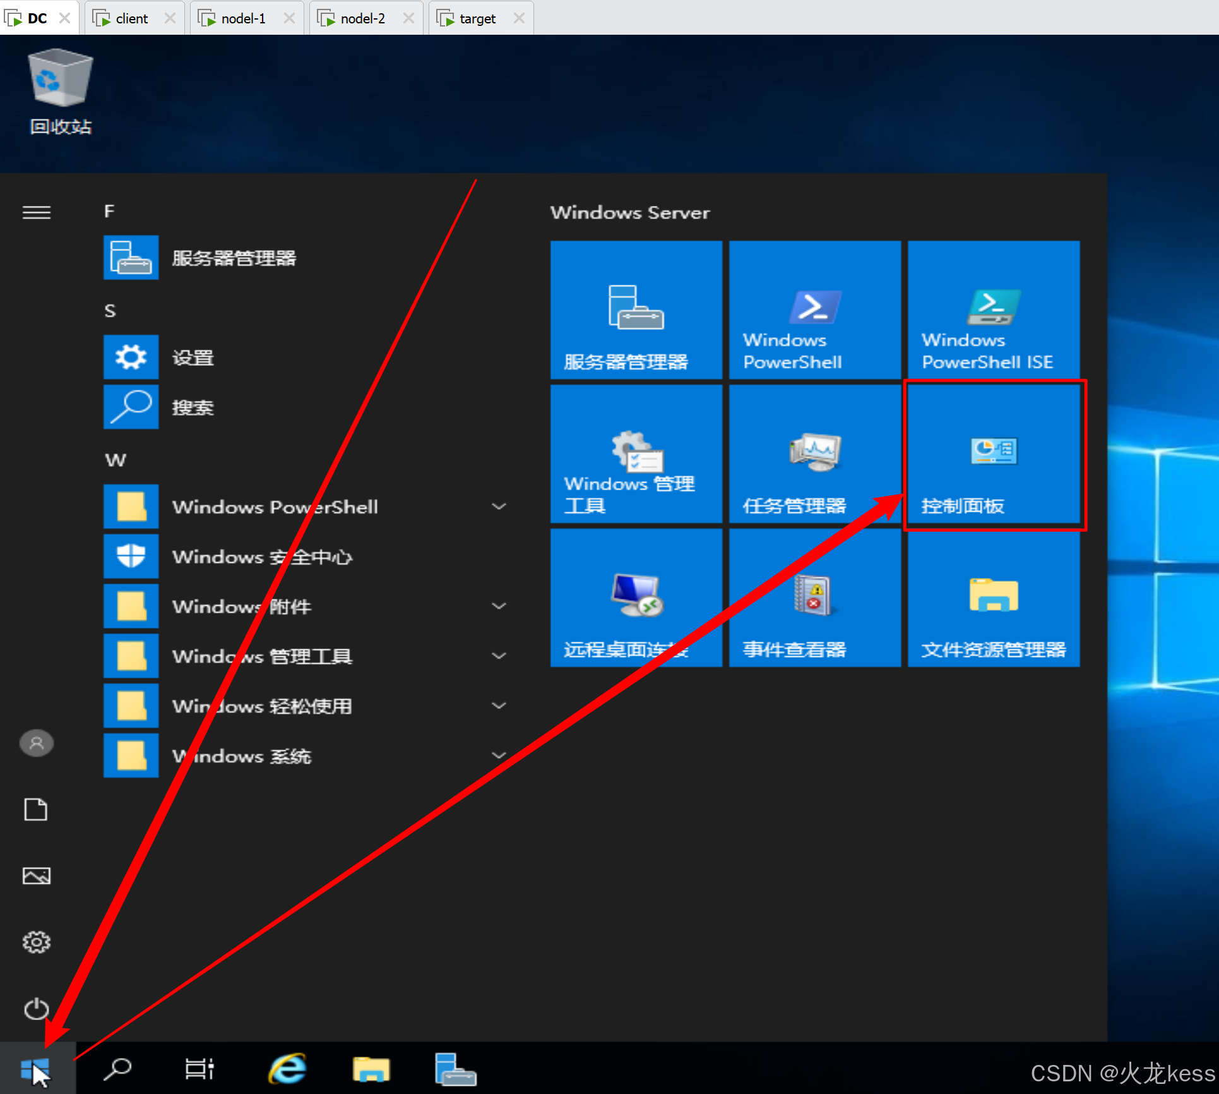
Task: Click the Windows 管理工具 tile
Action: pyautogui.click(x=636, y=455)
